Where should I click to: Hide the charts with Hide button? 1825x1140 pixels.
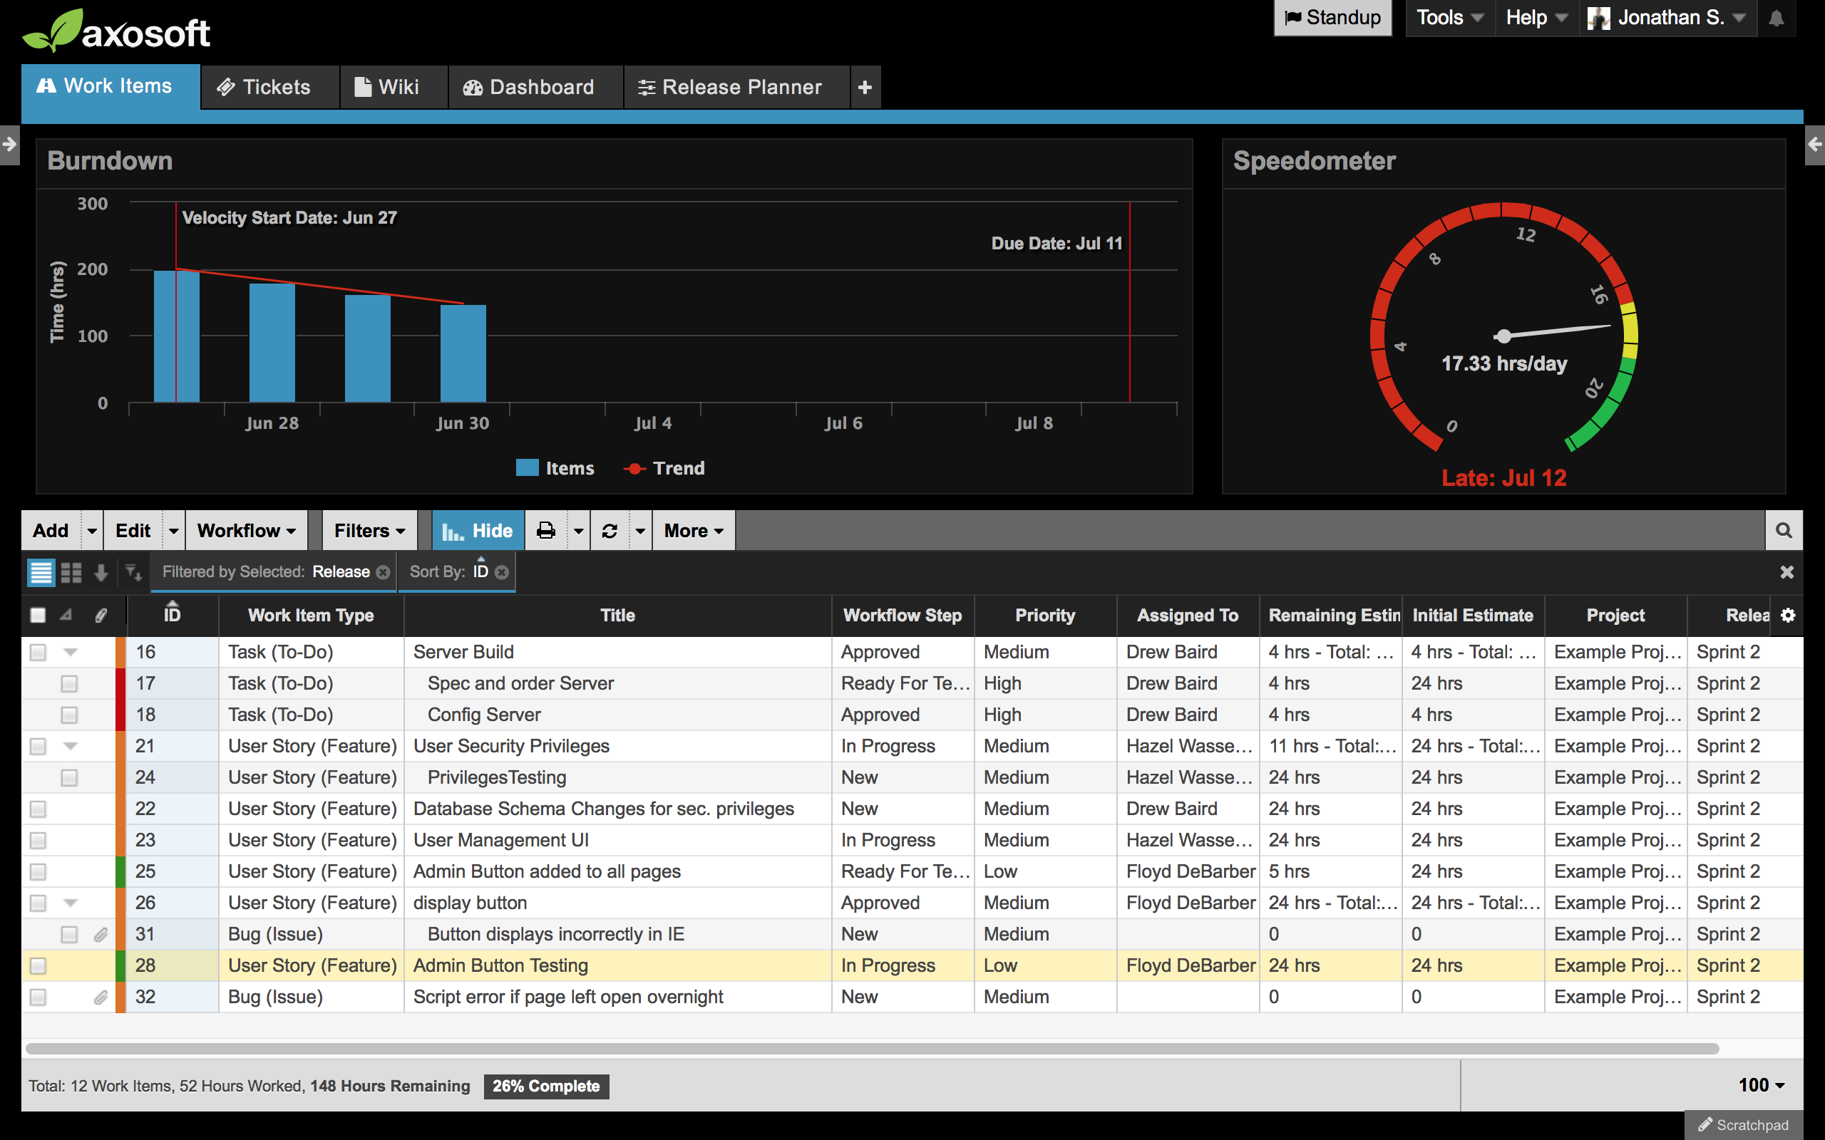pos(477,531)
